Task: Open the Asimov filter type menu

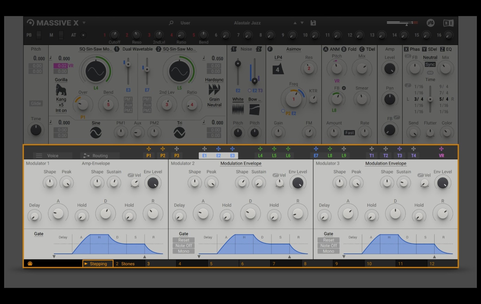Action: 294,49
